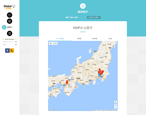Open the Google logo on the map
The width and height of the screenshot is (146, 115).
(x=51, y=110)
